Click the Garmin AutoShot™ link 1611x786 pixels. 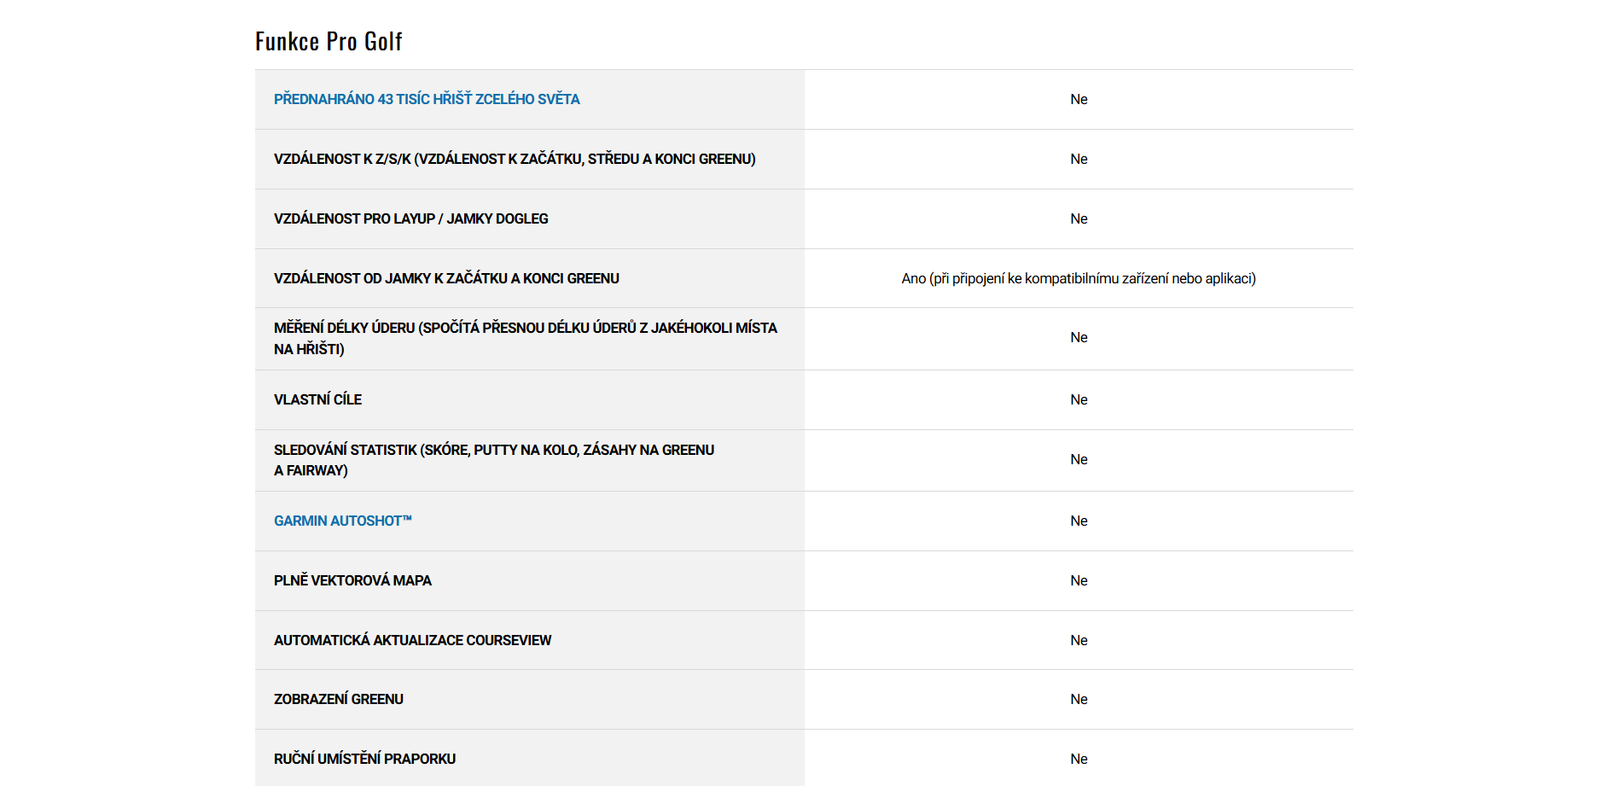343,521
